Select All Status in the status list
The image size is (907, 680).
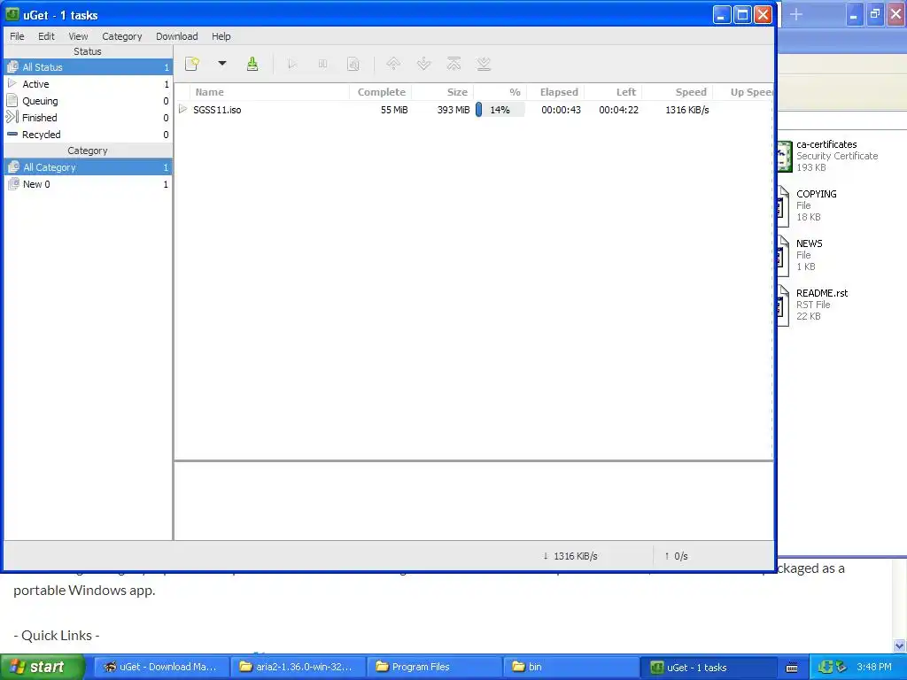[88, 67]
